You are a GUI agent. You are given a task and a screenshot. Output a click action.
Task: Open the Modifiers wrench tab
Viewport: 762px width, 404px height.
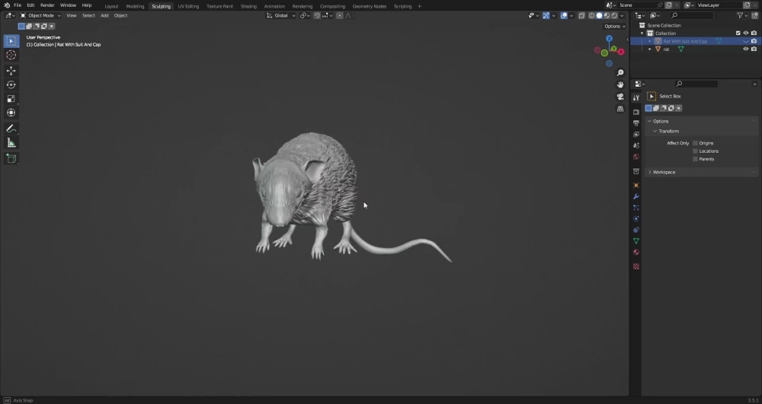(636, 196)
